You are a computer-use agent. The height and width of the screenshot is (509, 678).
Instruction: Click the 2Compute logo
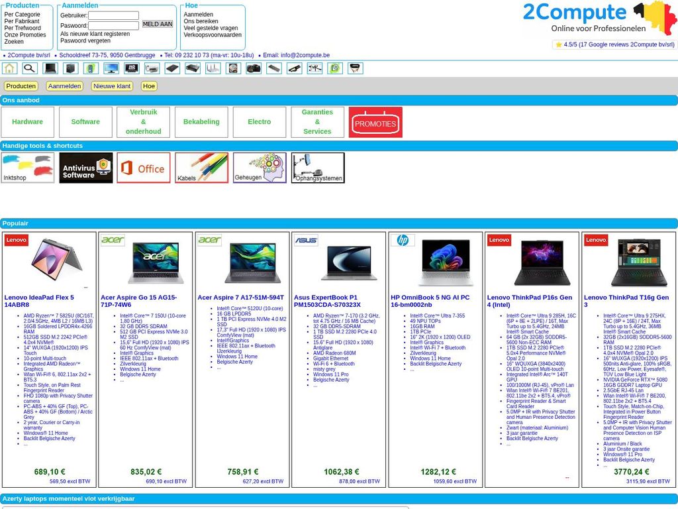[x=599, y=18]
